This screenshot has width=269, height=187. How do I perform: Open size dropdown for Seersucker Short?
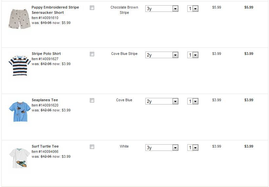coord(162,9)
